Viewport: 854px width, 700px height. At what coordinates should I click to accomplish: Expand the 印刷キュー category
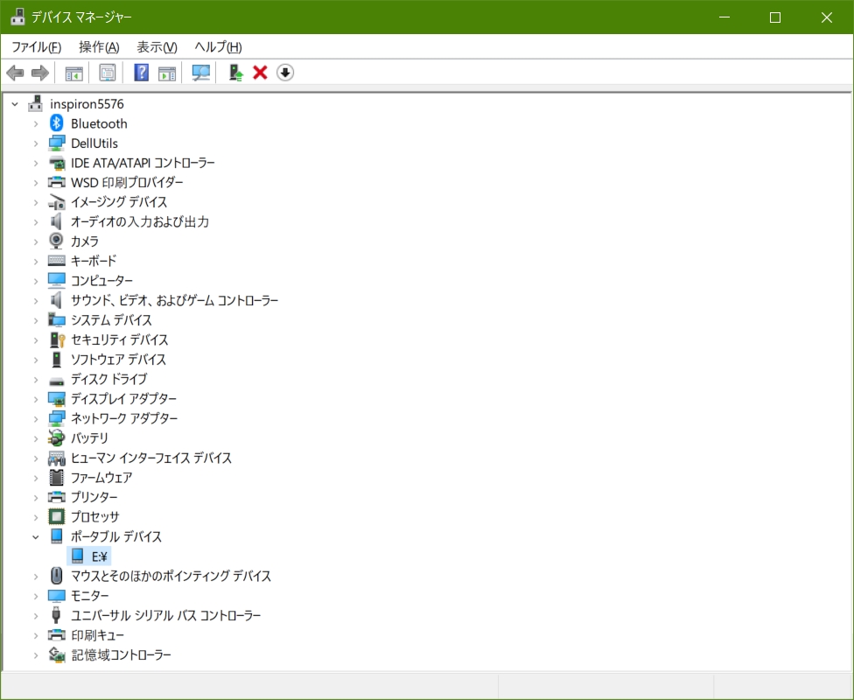tap(36, 634)
